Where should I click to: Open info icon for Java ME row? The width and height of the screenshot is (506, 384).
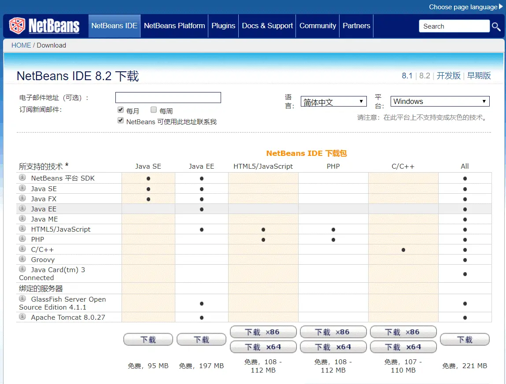click(22, 218)
